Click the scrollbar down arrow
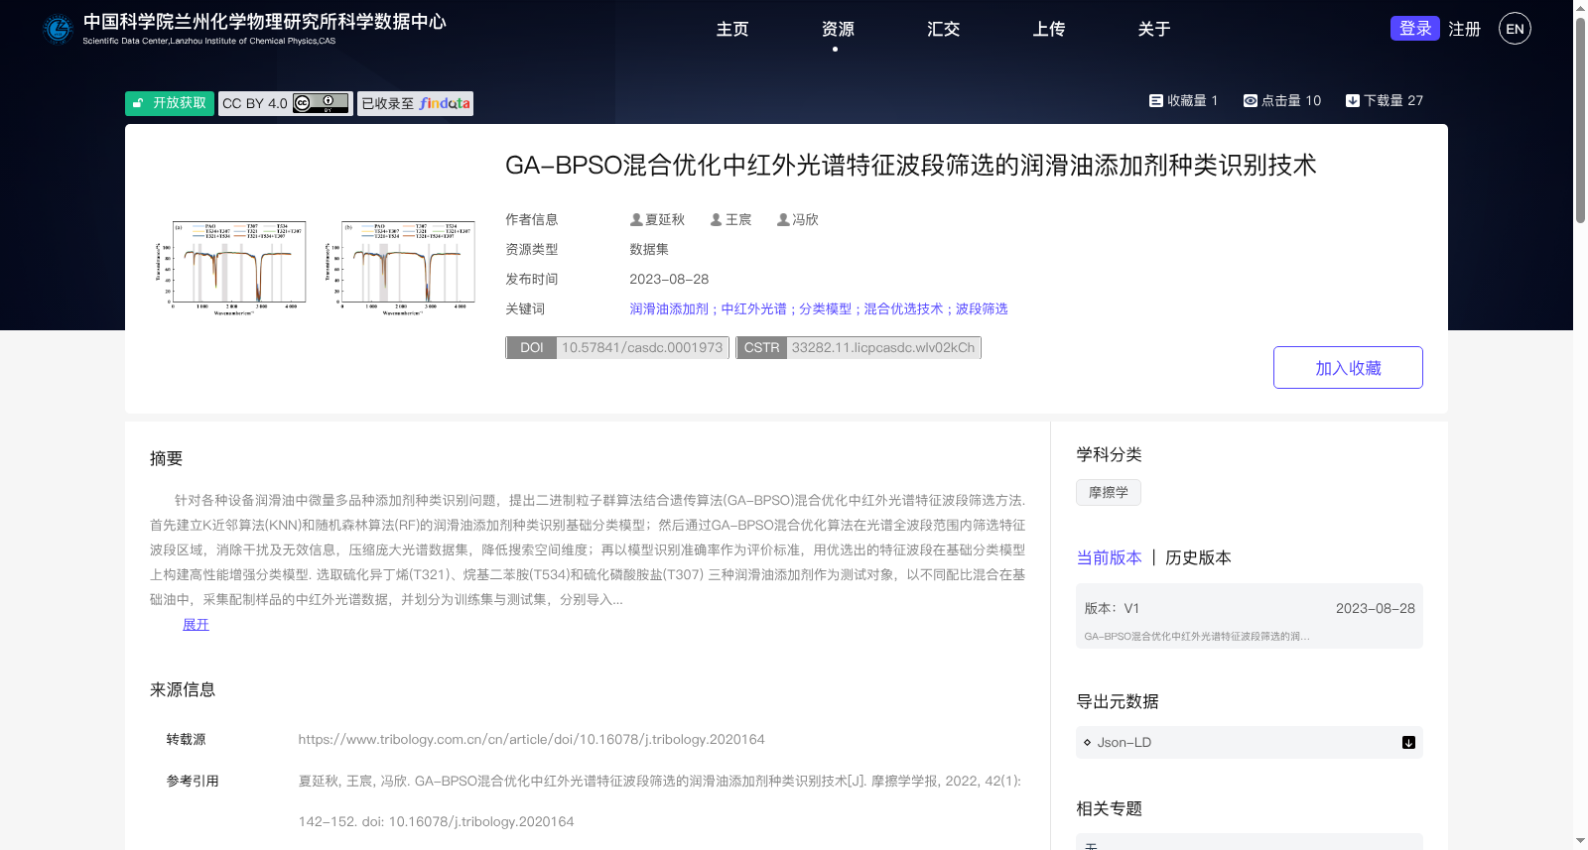This screenshot has height=850, width=1588. (1580, 841)
